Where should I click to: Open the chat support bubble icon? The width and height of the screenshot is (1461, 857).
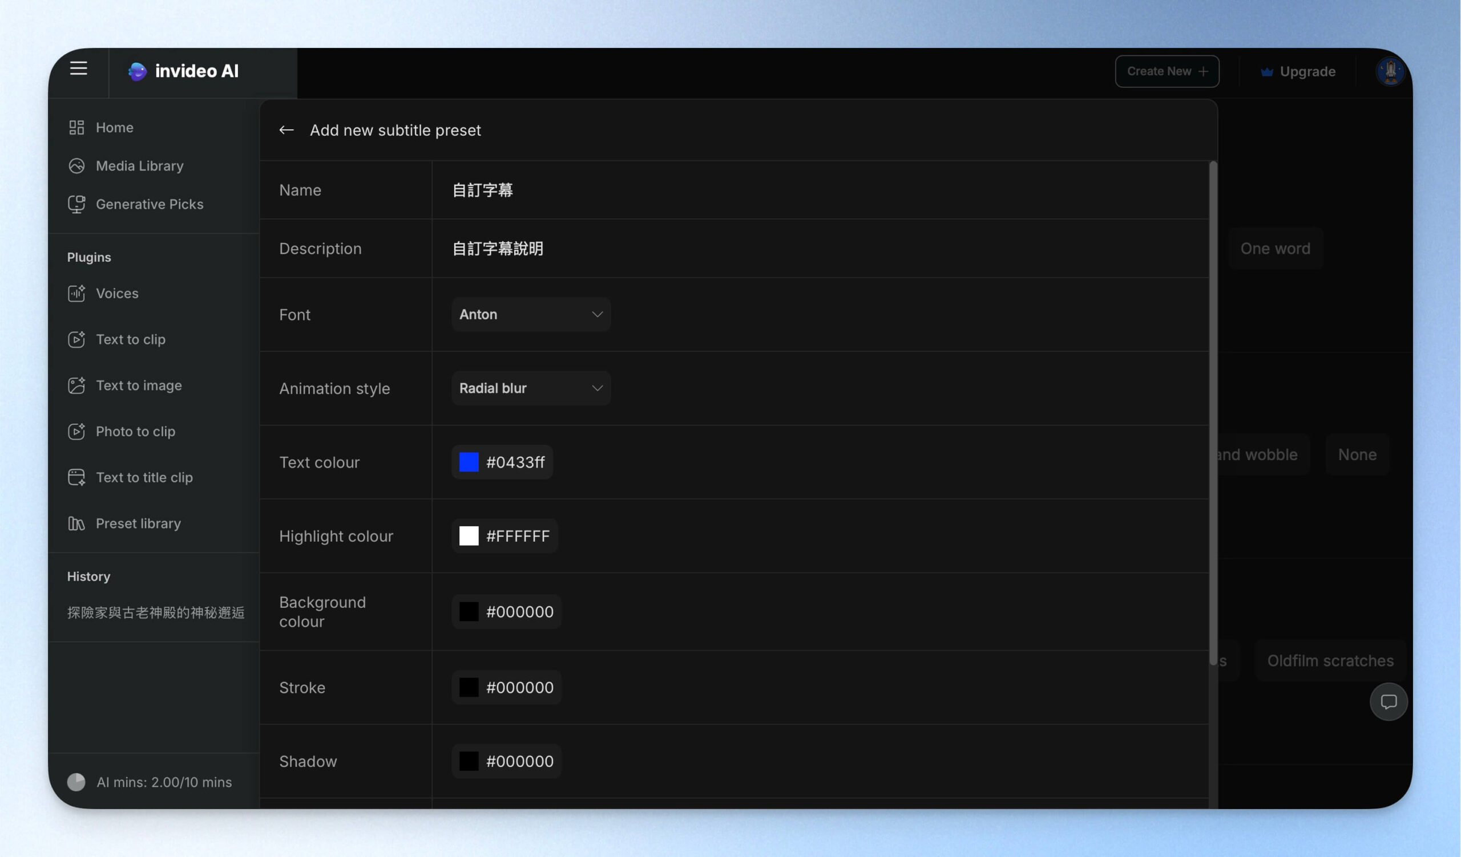1388,701
